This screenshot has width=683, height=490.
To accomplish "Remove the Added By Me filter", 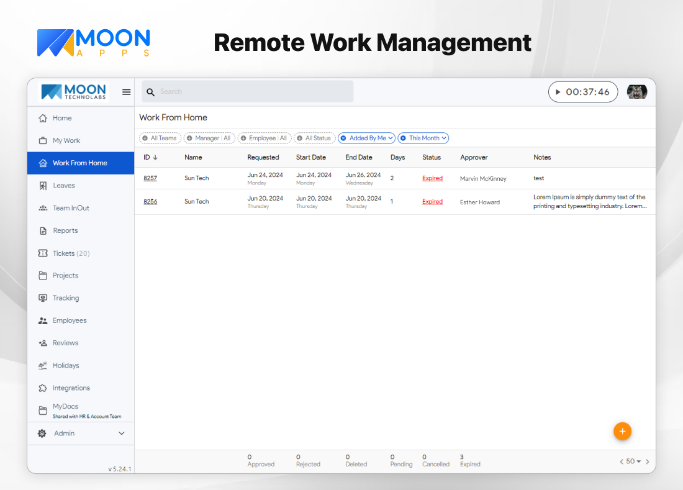I will [x=343, y=138].
